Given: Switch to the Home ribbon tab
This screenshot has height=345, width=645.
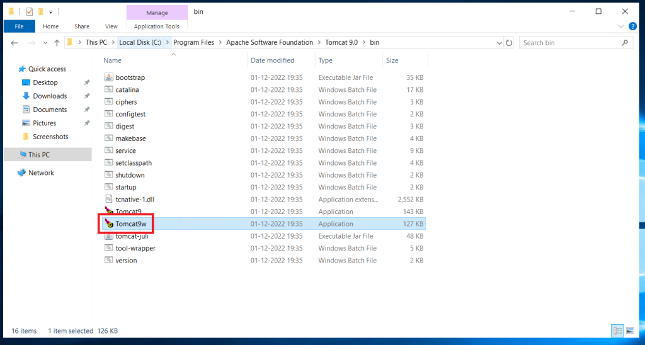Looking at the screenshot, I should tap(50, 26).
